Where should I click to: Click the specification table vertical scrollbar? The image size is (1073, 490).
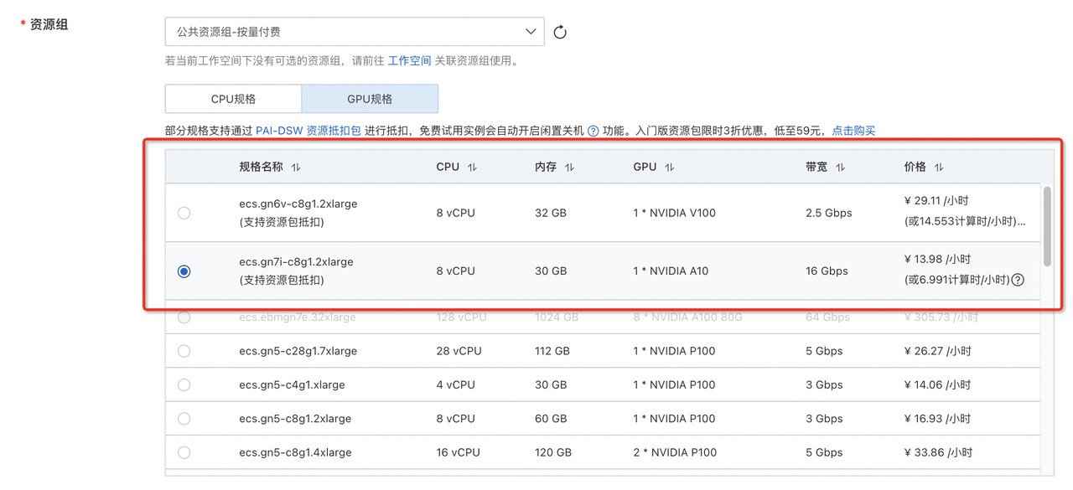tap(1047, 226)
